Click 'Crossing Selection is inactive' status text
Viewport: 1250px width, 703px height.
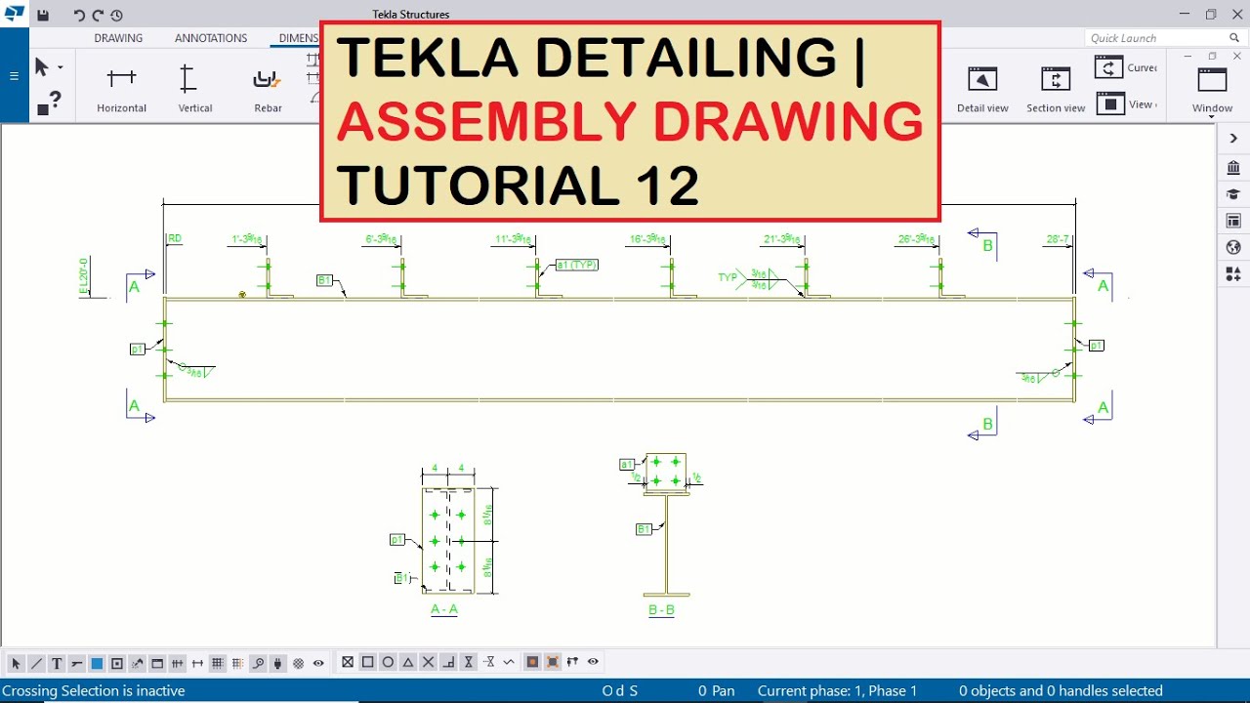tap(94, 690)
